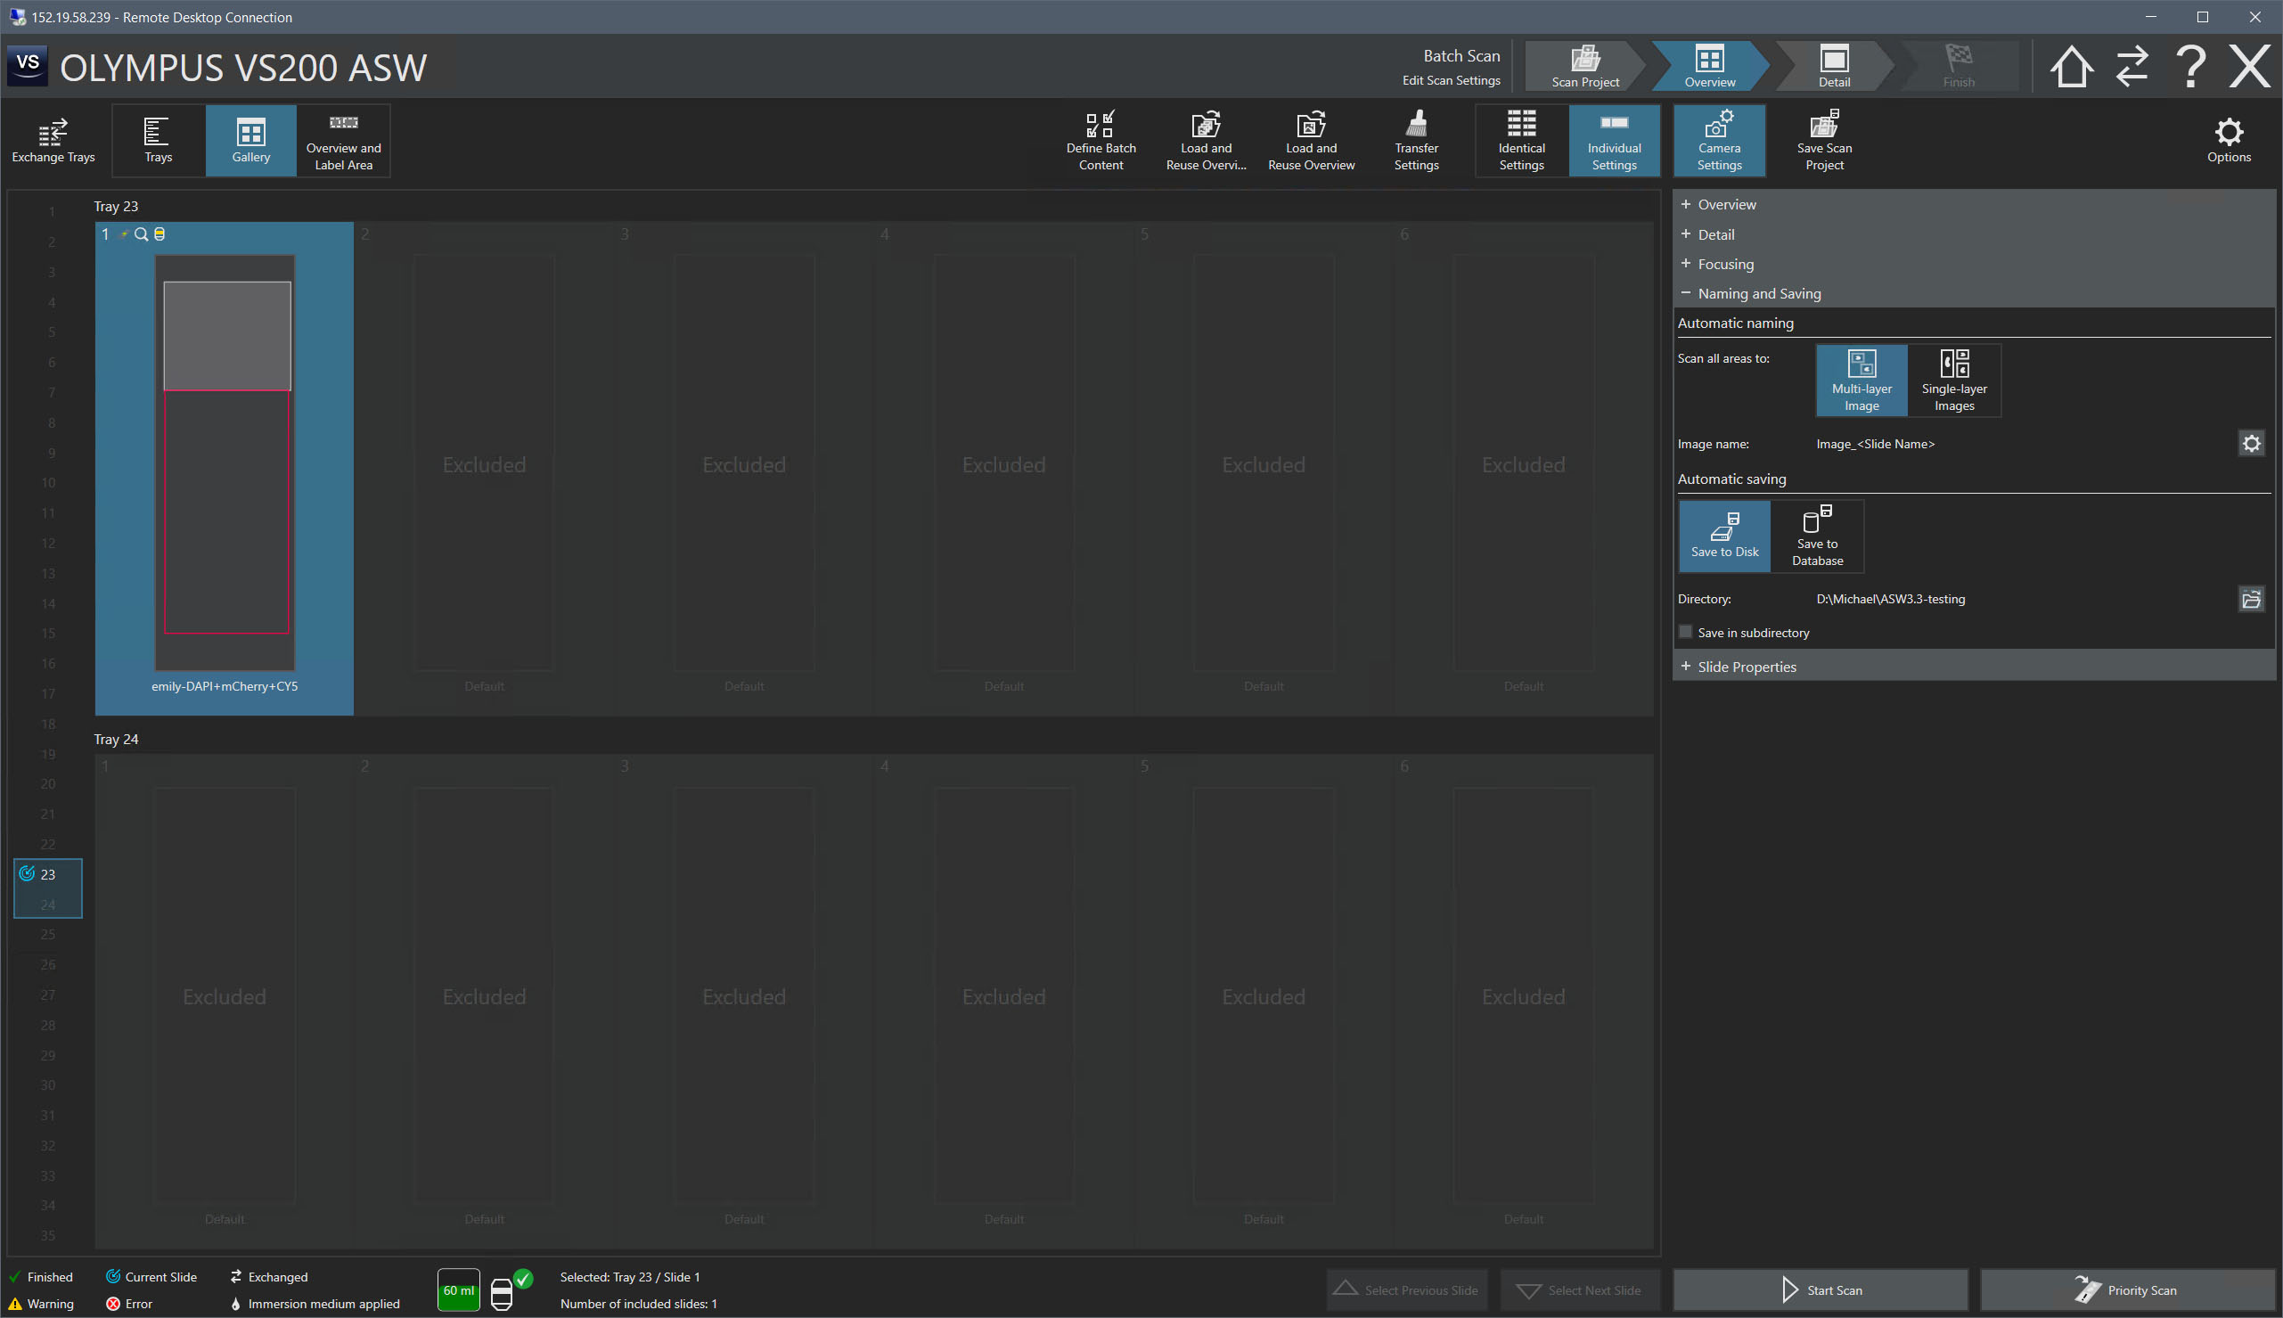Open Transfer Settings
The width and height of the screenshot is (2283, 1318).
tap(1416, 140)
